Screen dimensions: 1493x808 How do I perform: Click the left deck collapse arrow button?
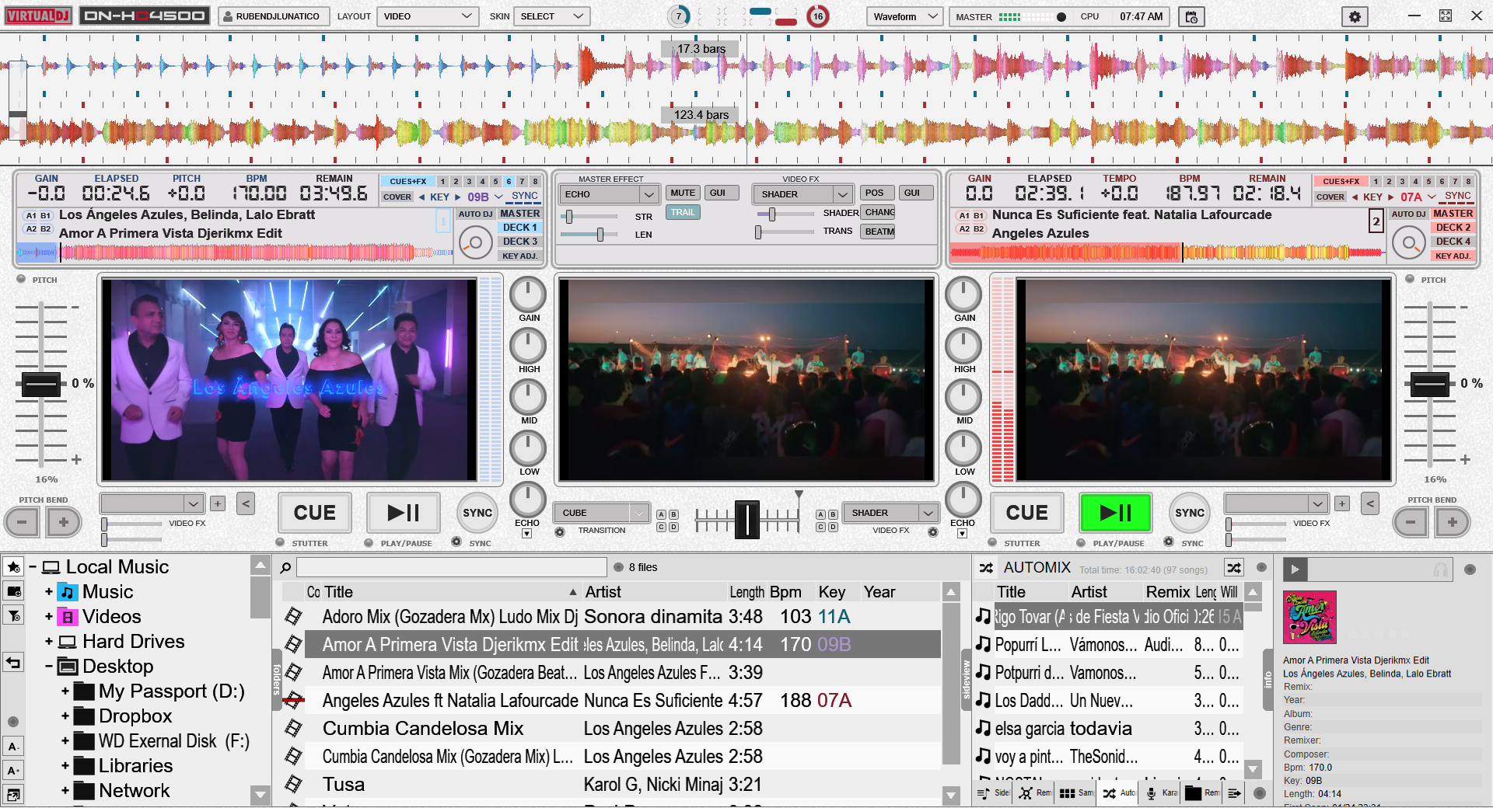(x=246, y=503)
